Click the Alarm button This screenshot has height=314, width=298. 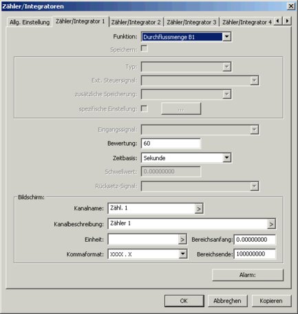(x=248, y=275)
